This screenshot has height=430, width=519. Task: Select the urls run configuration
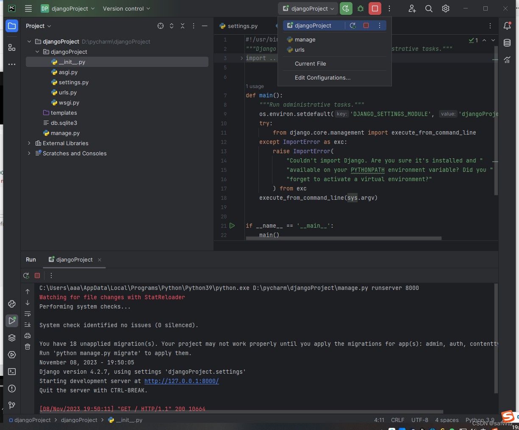335,50
